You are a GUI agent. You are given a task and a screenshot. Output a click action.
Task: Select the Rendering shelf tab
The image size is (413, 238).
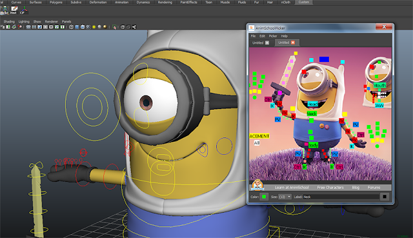[165, 2]
